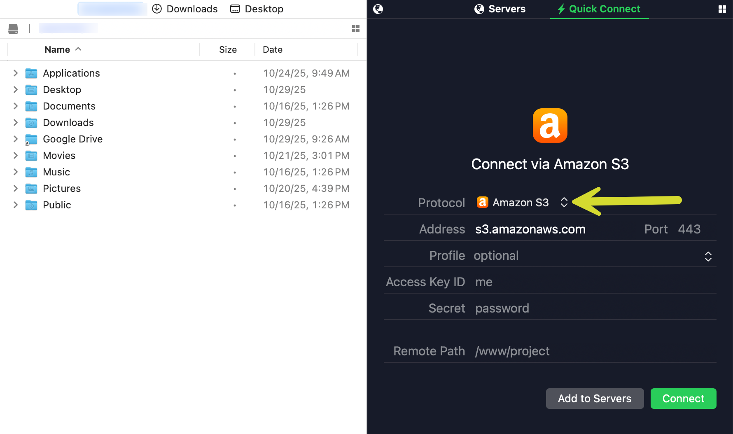Click the Public date 10/16/25, 1:26 PM

coord(306,205)
